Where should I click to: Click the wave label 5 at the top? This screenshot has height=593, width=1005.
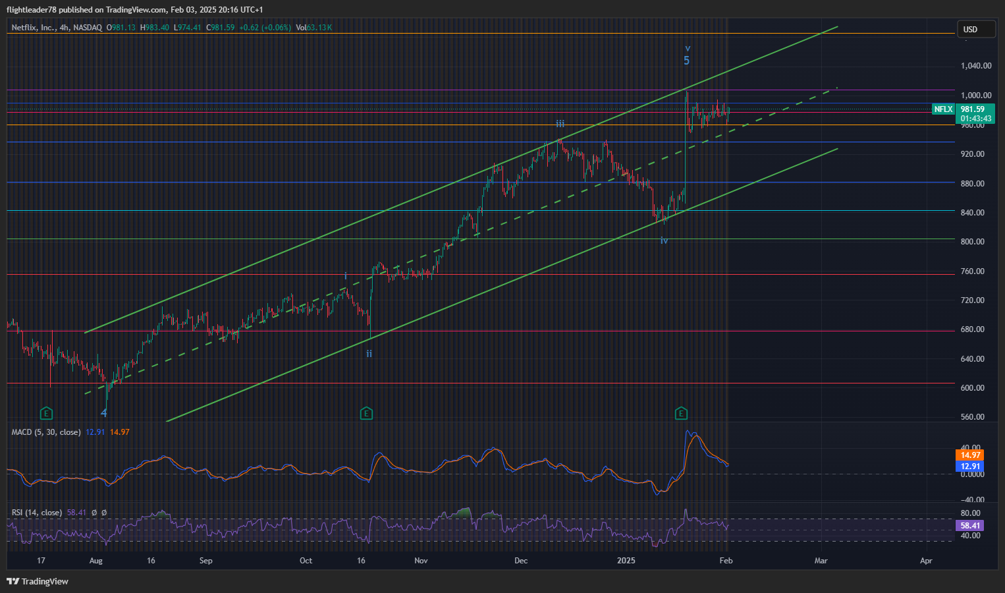click(686, 61)
